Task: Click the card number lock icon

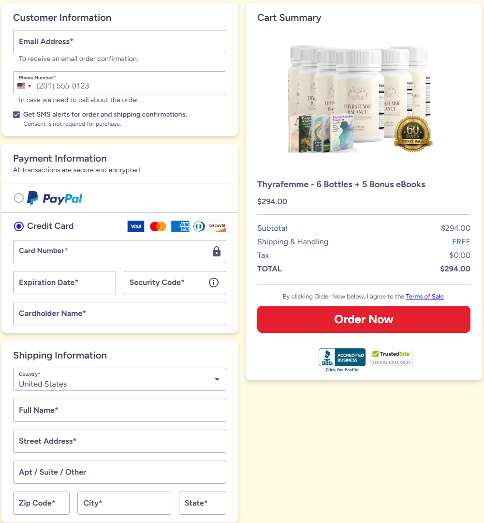Action: (x=217, y=252)
